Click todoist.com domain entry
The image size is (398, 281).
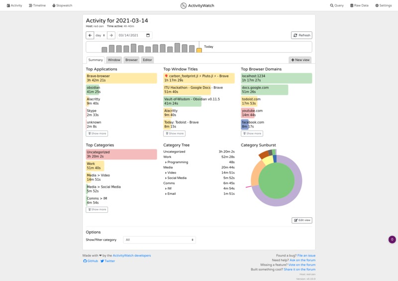click(x=251, y=101)
